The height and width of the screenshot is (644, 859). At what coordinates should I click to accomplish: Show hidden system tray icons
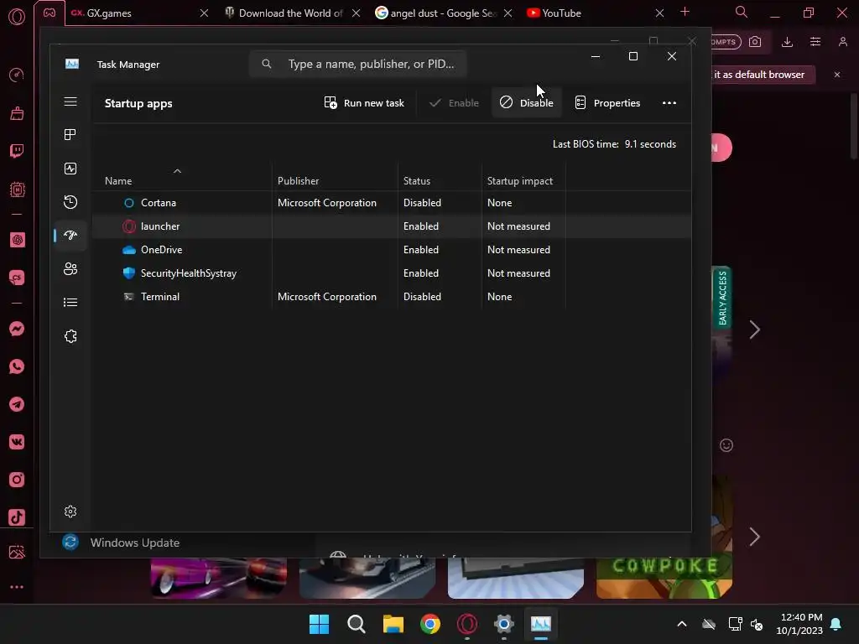[681, 624]
